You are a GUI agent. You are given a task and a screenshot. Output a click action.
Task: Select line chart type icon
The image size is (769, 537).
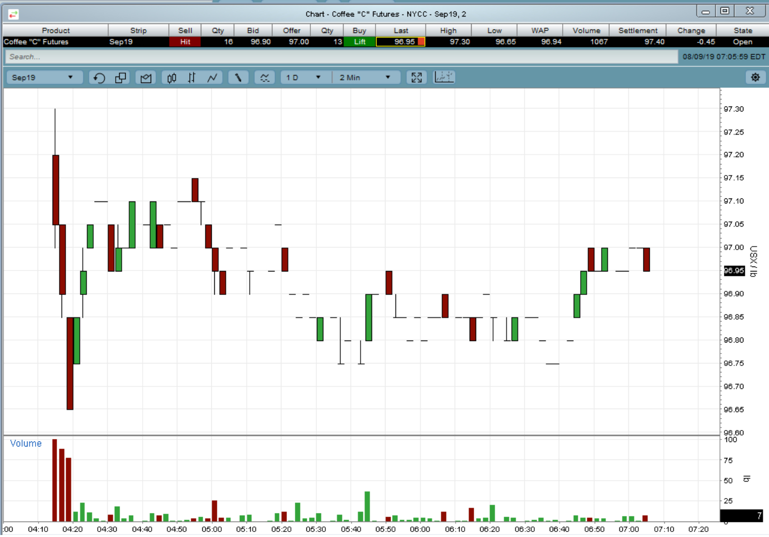[x=212, y=77]
